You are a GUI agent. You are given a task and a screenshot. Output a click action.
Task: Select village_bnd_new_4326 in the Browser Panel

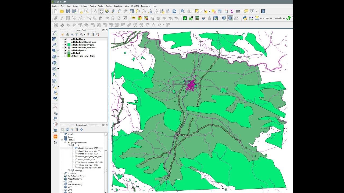click(x=88, y=165)
